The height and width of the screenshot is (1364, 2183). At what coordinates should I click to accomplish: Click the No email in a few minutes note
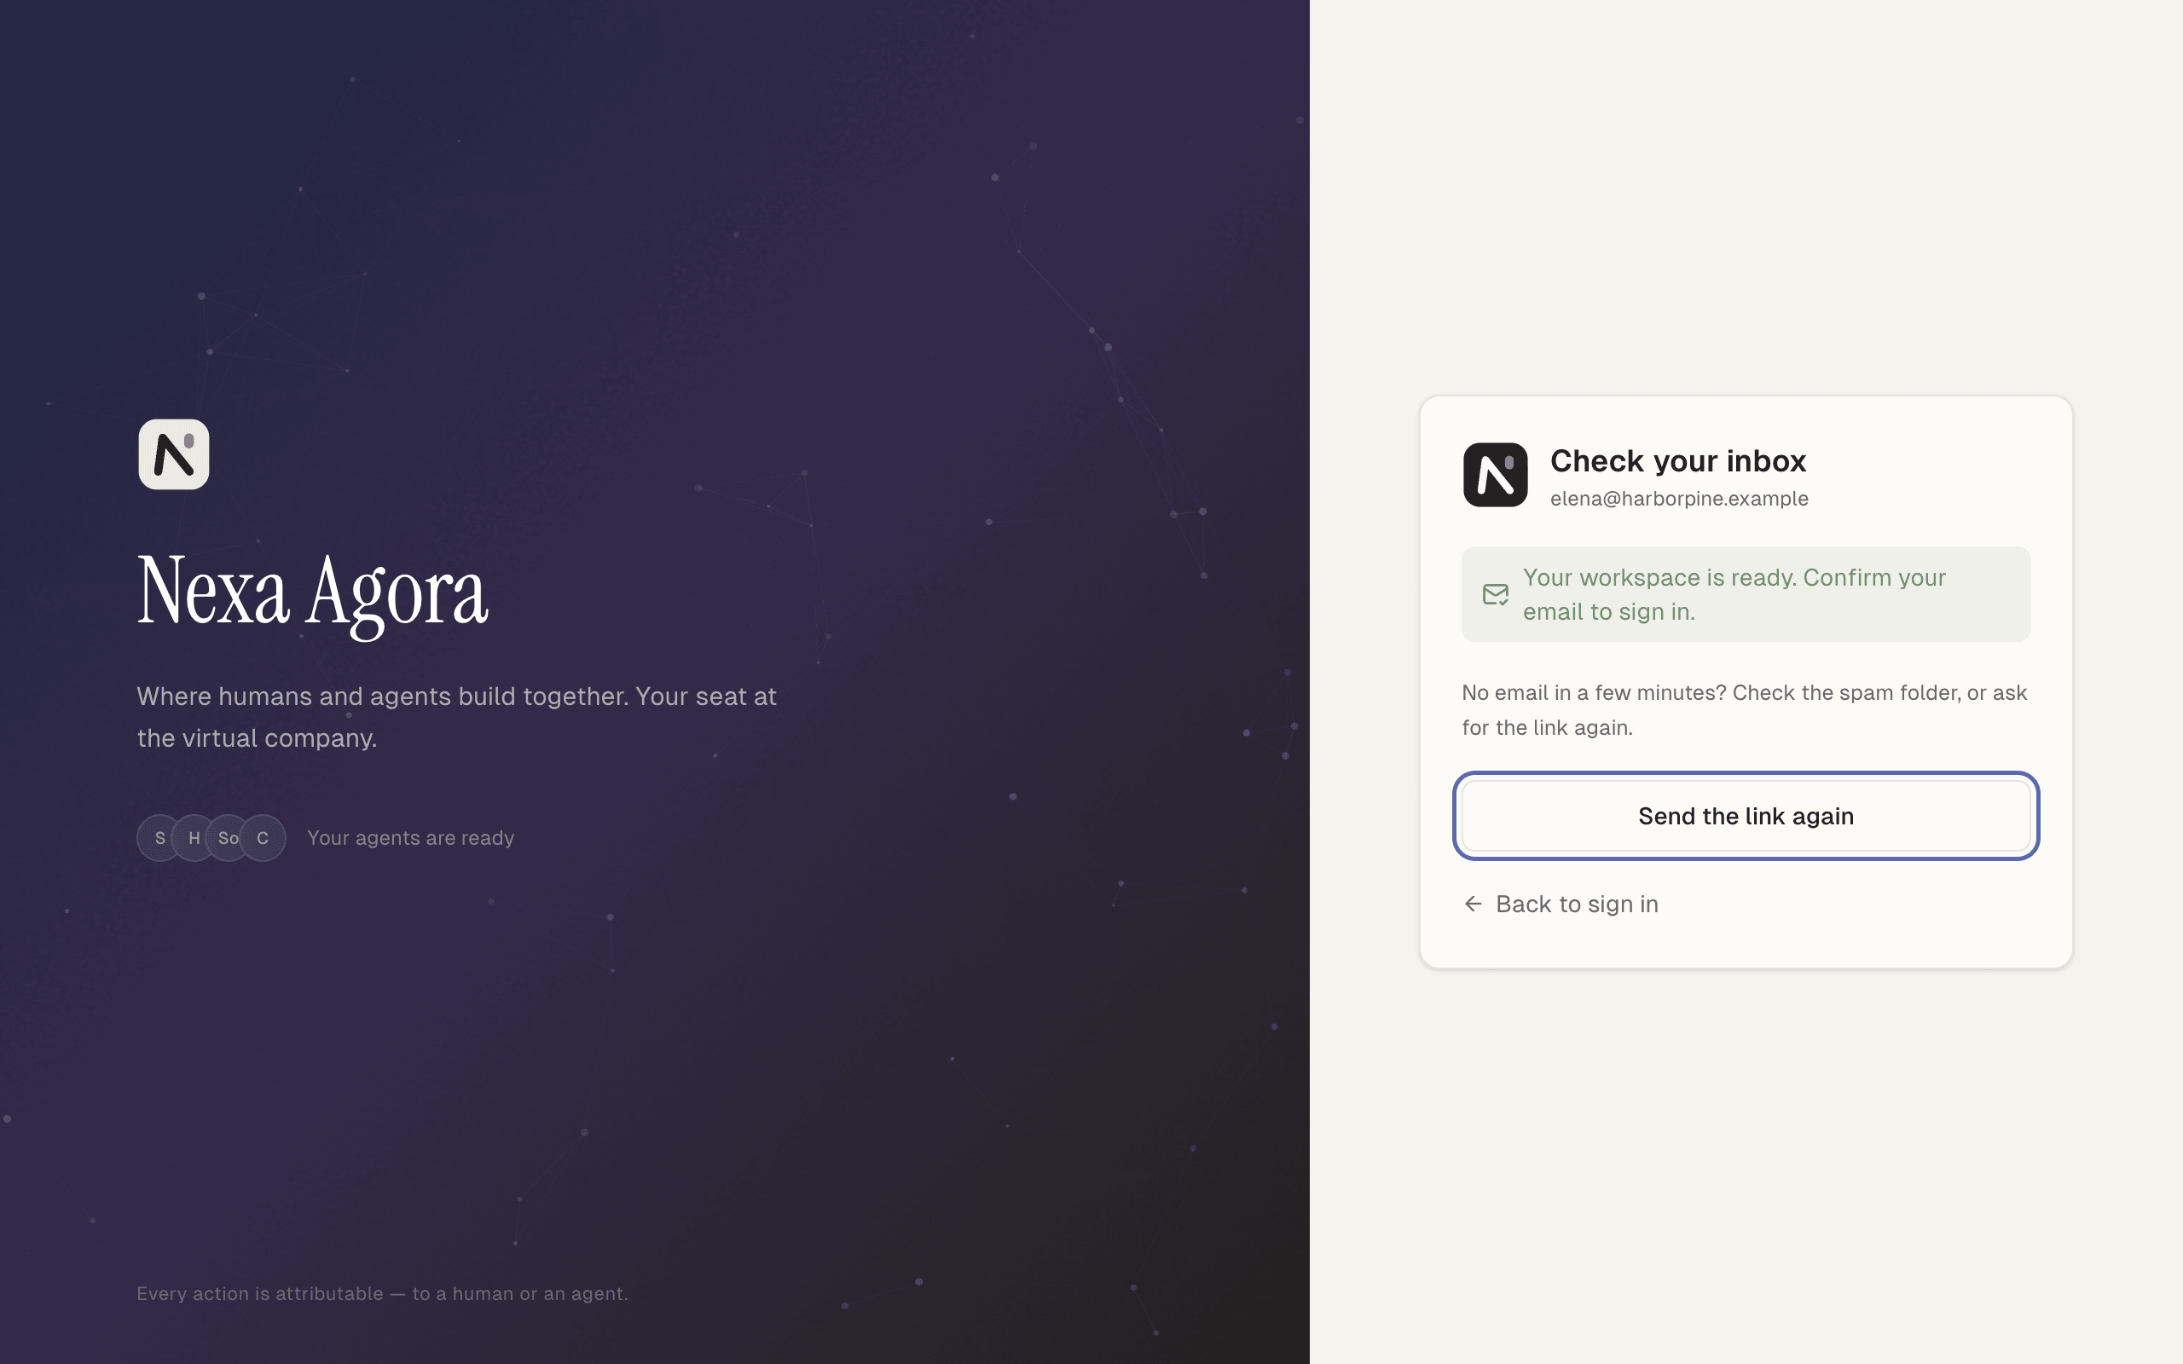coord(1745,710)
